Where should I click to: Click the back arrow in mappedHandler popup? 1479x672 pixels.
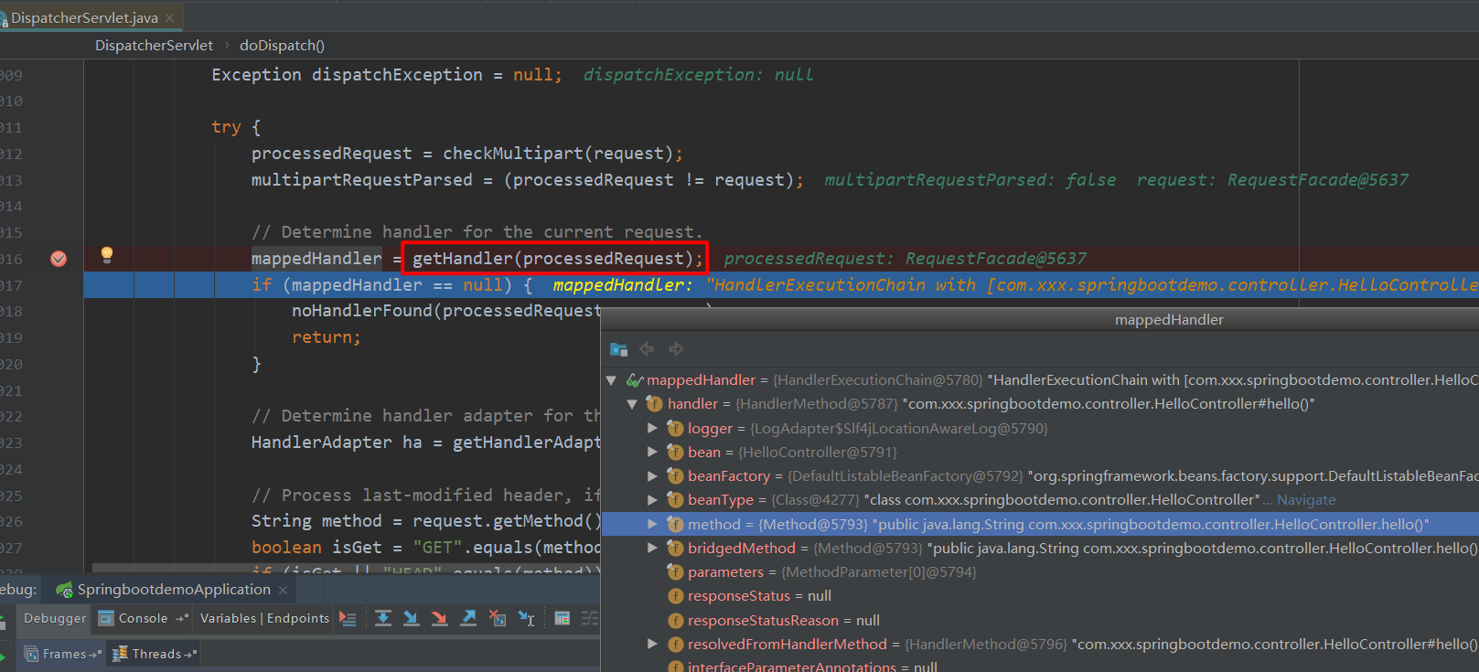click(x=647, y=349)
